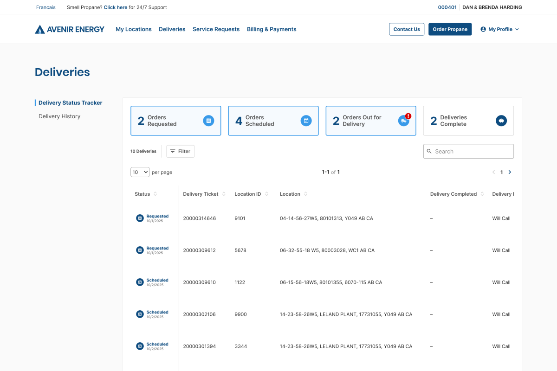The width and height of the screenshot is (557, 371).
Task: Expand the My Profile chevron
Action: (x=517, y=29)
